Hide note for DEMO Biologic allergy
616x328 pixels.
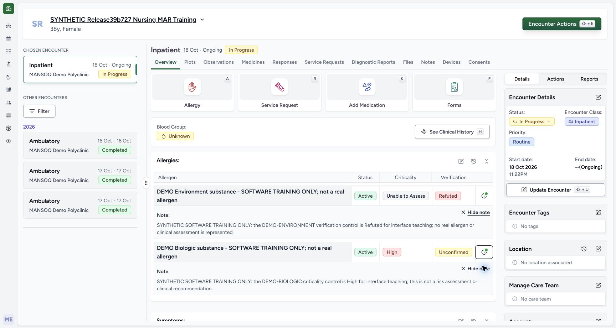pos(476,269)
